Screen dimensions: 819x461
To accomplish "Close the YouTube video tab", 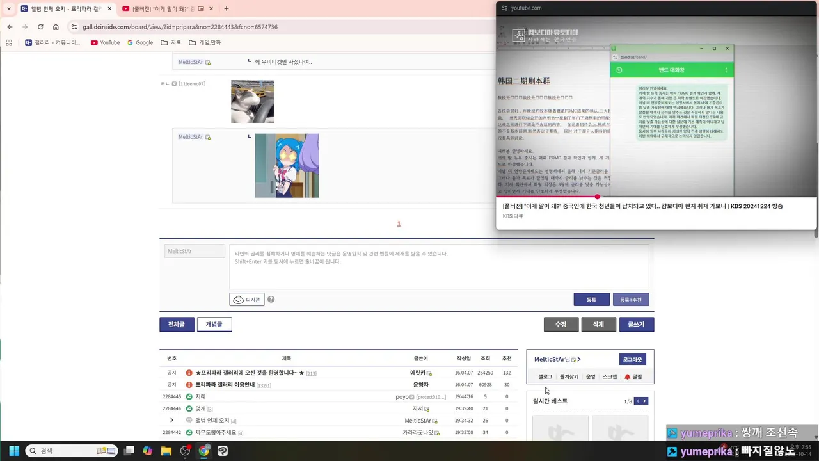I will tap(211, 9).
